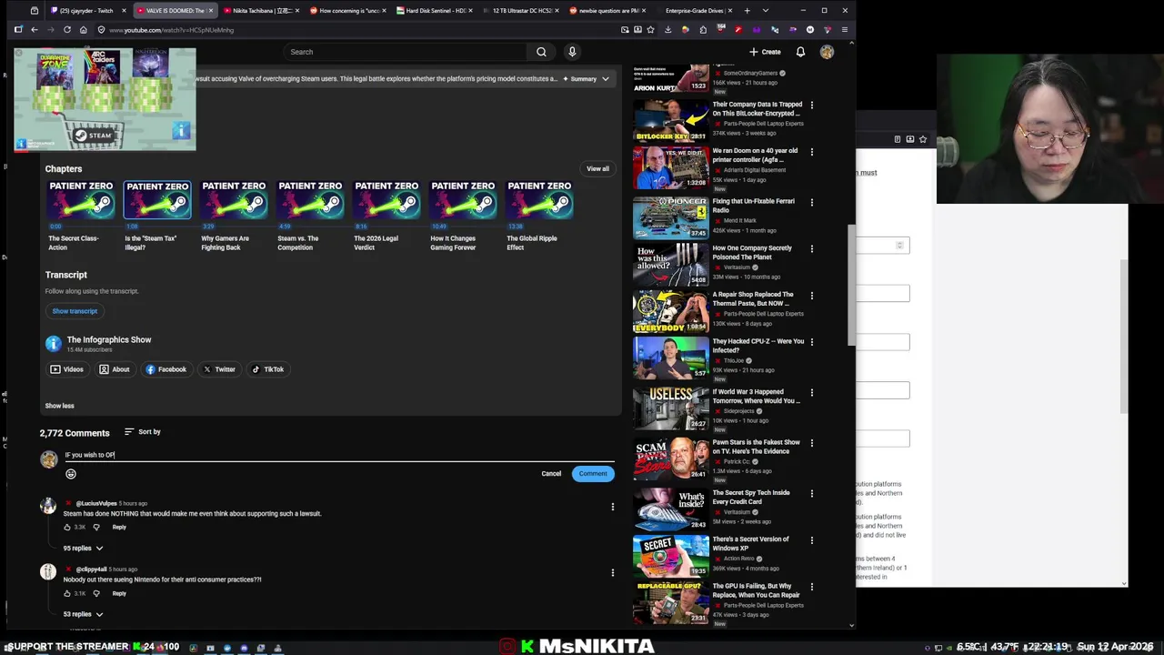This screenshot has height=655, width=1164.
Task: Open the channel's Twitter link
Action: click(220, 369)
